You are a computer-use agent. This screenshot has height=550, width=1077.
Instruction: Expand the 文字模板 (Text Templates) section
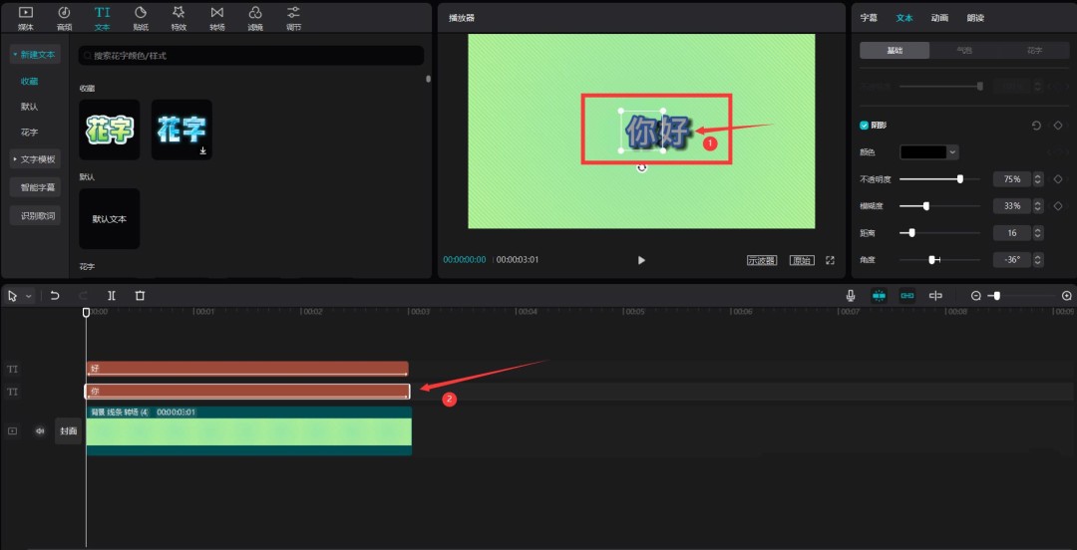[35, 159]
